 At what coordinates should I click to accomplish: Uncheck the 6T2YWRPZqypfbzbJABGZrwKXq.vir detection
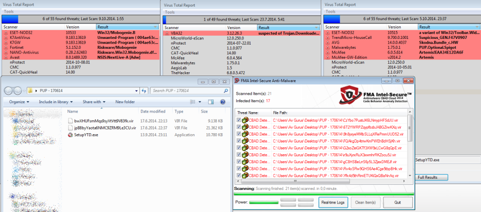pos(239,127)
